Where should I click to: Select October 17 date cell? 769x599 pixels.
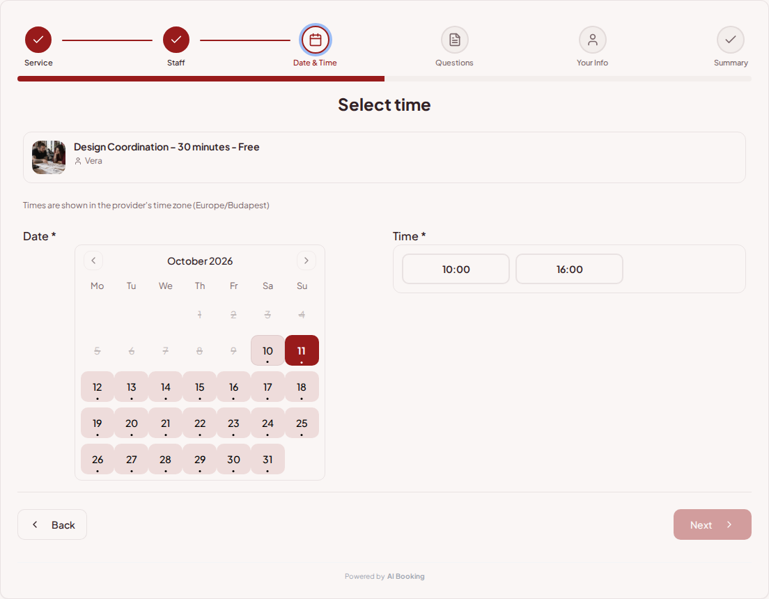pos(267,387)
